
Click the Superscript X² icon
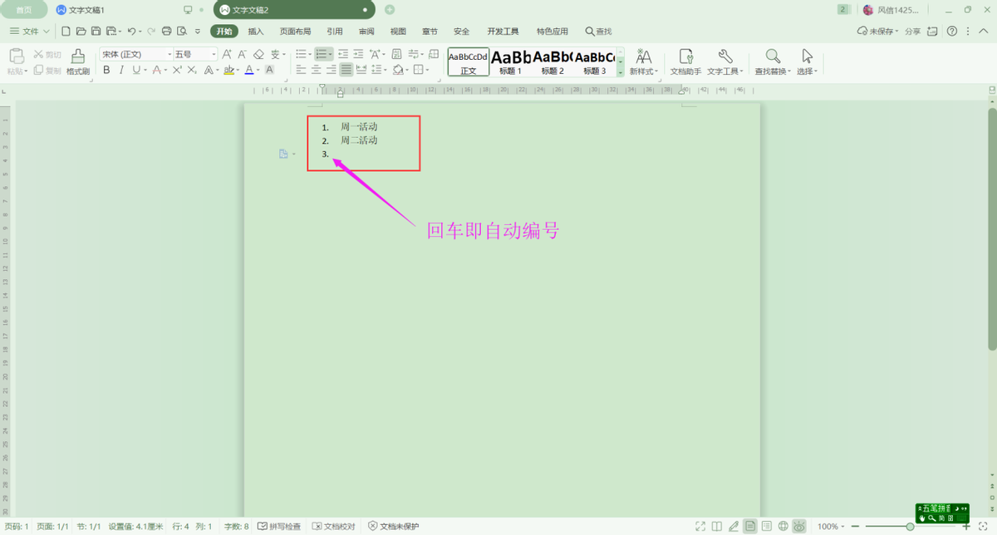pos(177,71)
